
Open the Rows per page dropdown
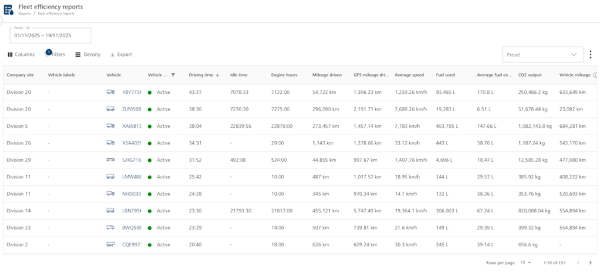point(526,263)
